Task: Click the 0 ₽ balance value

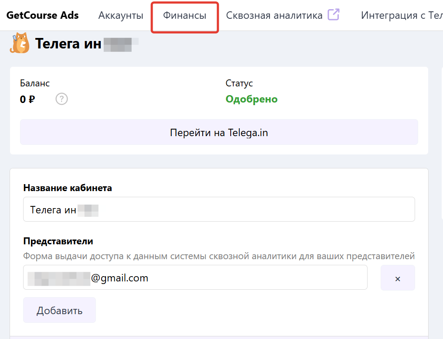Action: click(x=27, y=99)
